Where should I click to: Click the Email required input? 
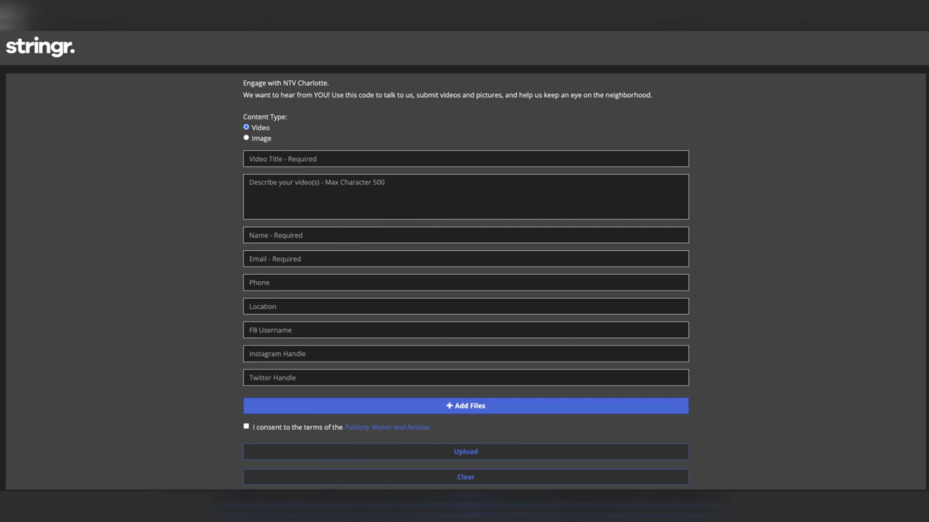(465, 259)
